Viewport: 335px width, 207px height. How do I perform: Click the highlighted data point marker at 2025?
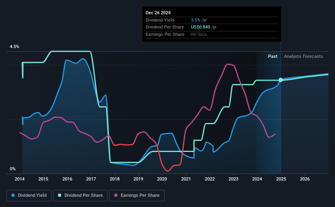click(x=281, y=80)
